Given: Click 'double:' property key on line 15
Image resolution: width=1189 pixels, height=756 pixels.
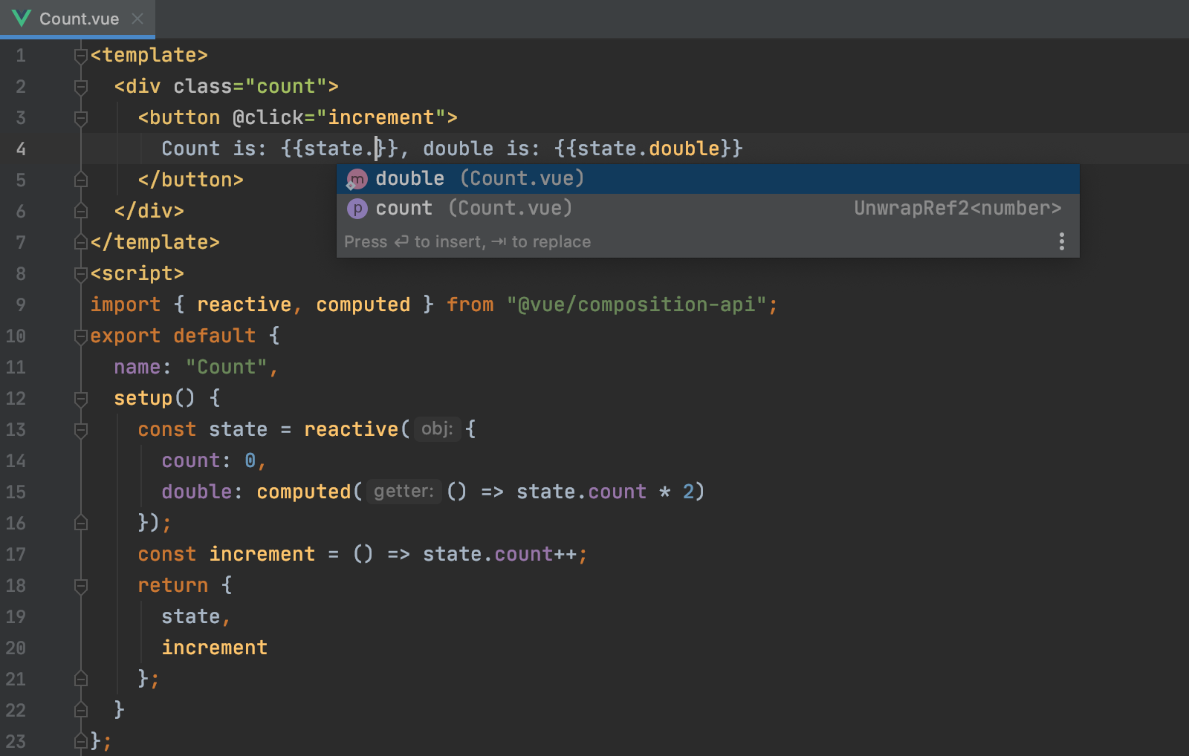Looking at the screenshot, I should click(x=202, y=492).
